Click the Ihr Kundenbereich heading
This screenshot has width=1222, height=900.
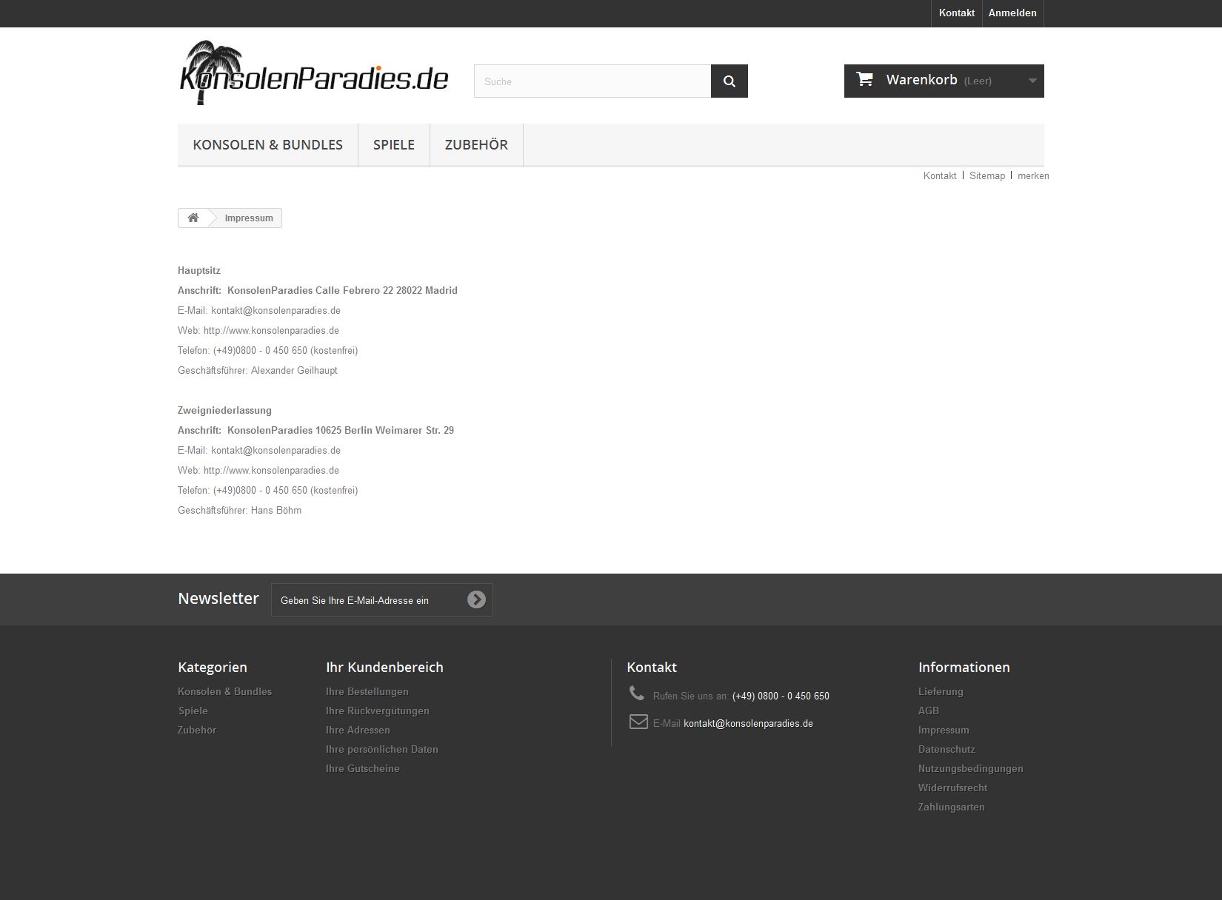click(x=384, y=667)
